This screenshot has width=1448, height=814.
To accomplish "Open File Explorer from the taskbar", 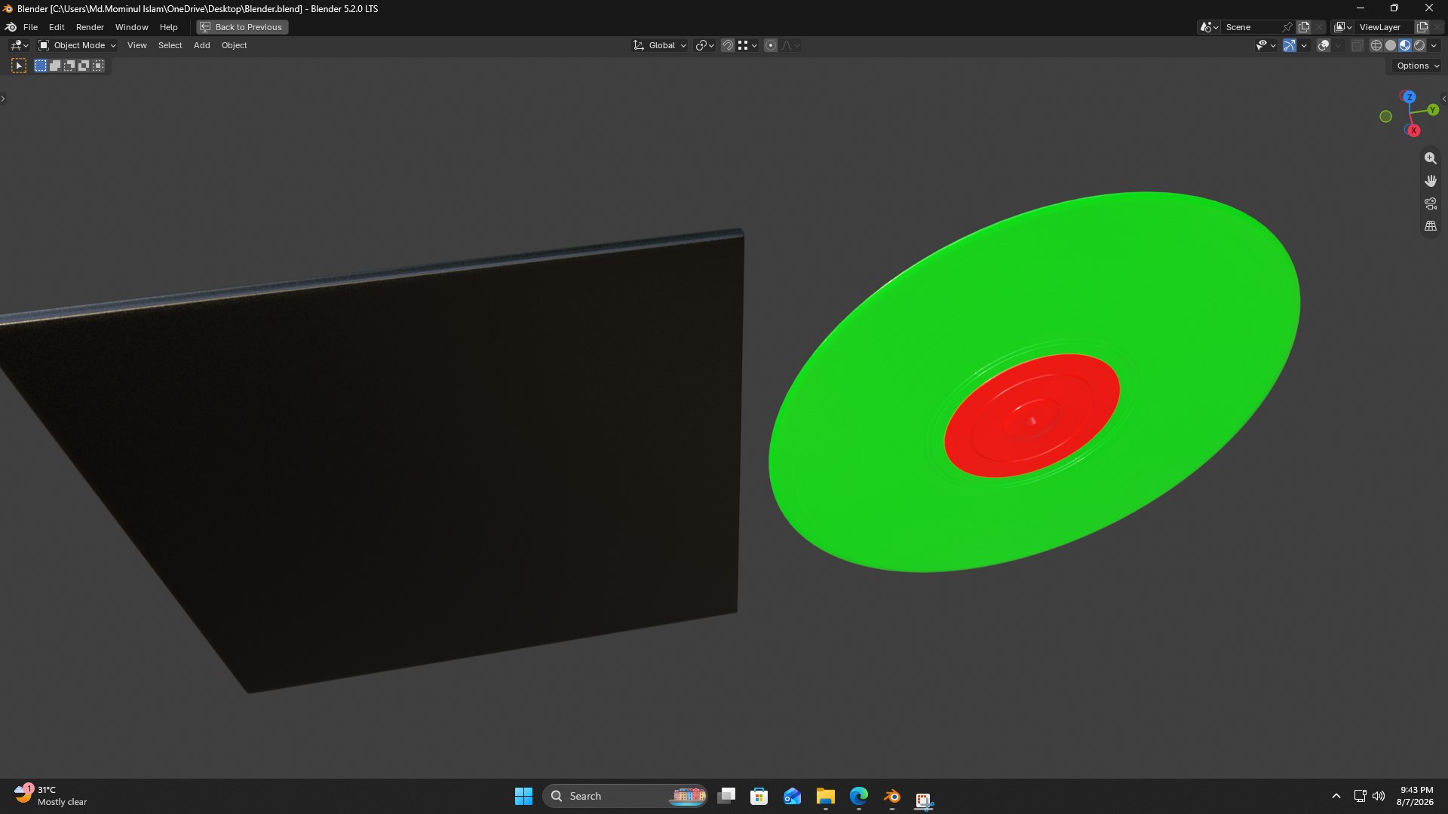I will pos(825,796).
